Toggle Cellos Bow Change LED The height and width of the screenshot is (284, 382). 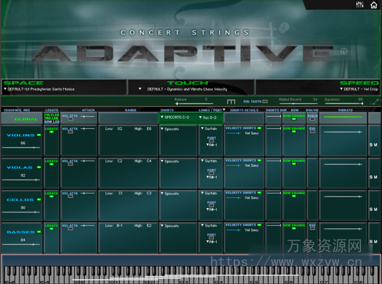point(294,196)
